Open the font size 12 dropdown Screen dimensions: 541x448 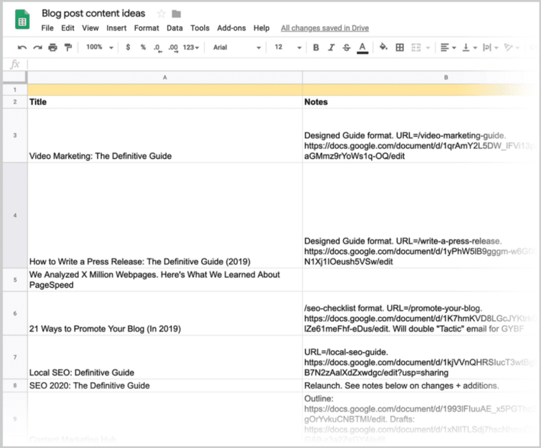(x=288, y=47)
